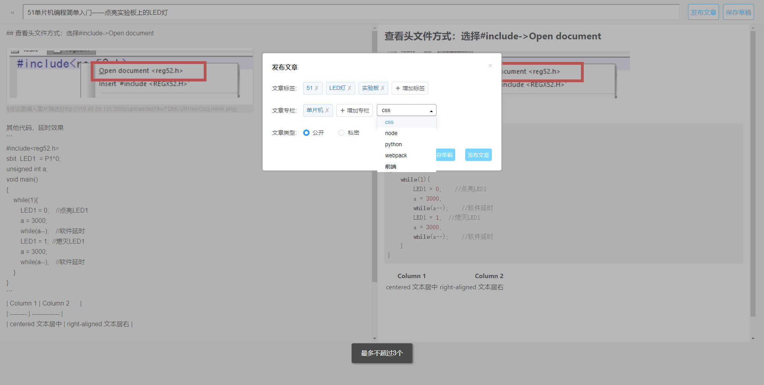
Task: Edit the article title input field
Action: click(x=351, y=12)
